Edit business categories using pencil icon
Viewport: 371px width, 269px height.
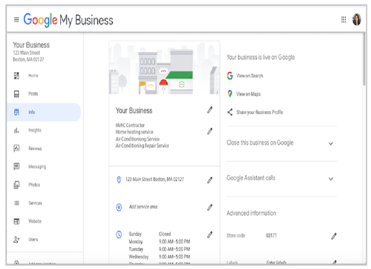point(210,131)
